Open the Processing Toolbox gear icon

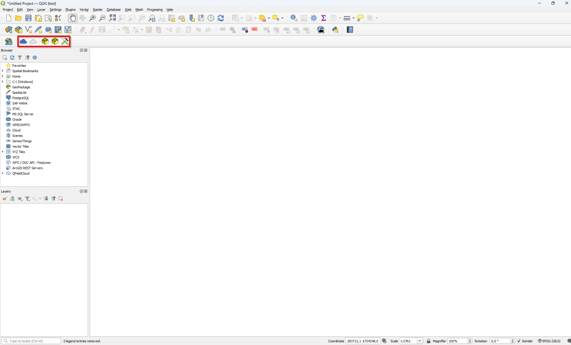pos(314,18)
